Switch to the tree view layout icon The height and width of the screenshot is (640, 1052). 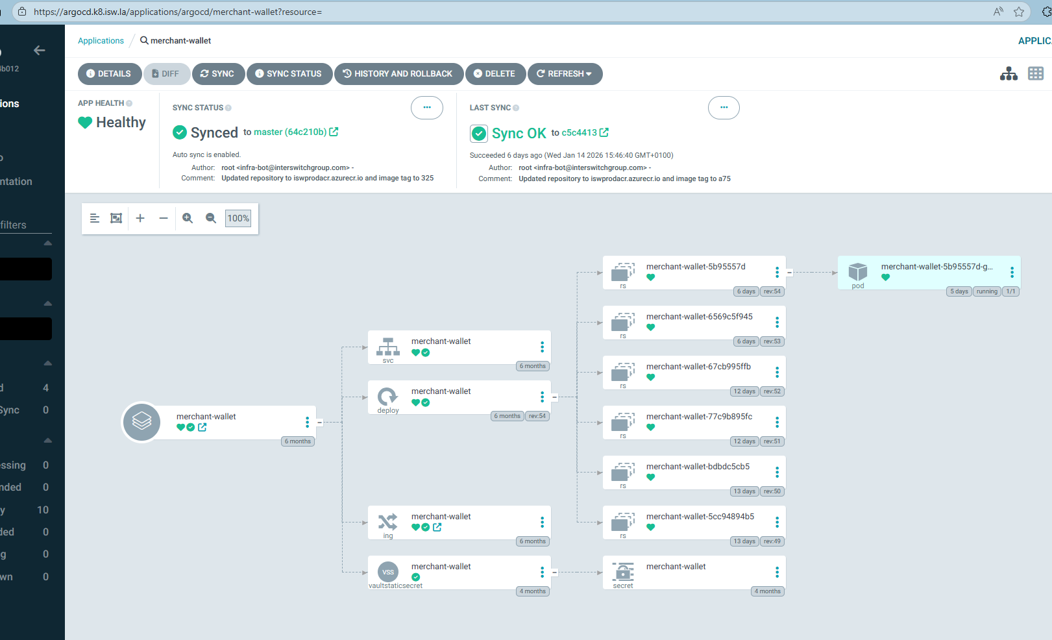(x=1009, y=74)
